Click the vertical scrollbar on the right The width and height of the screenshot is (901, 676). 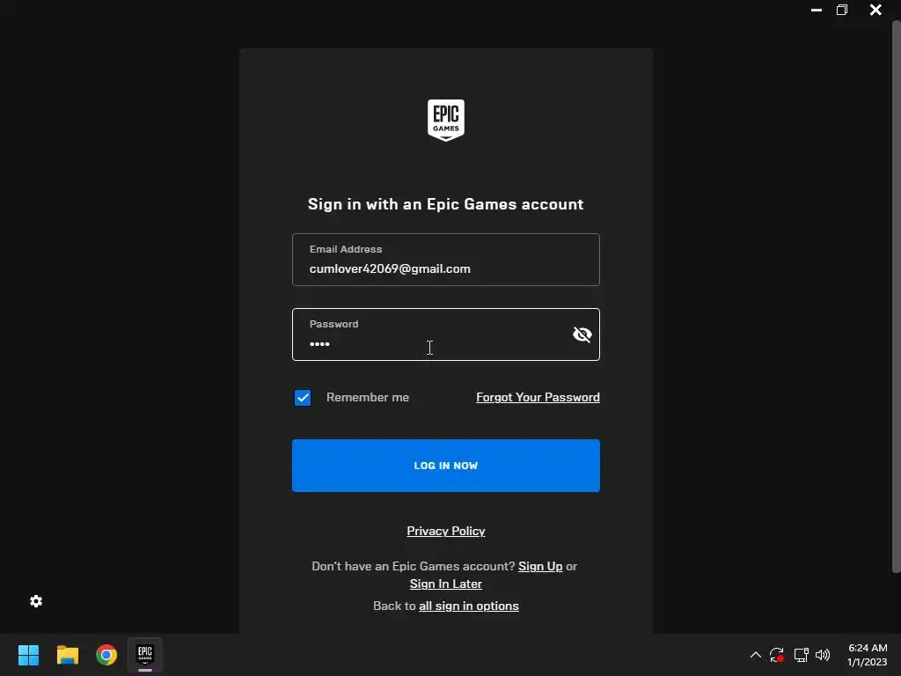(x=896, y=297)
